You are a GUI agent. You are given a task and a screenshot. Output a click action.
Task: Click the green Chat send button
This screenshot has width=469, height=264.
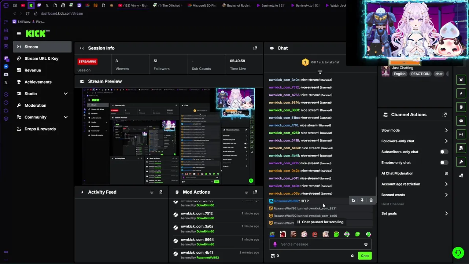click(x=365, y=256)
